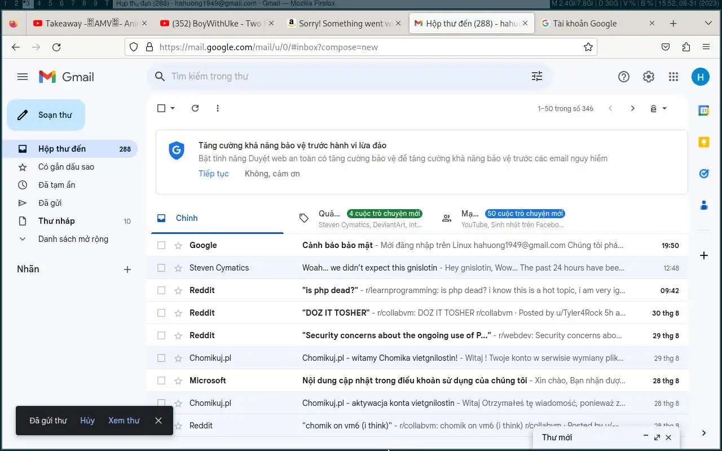The image size is (722, 451).
Task: Open the More options three-dot menu
Action: (x=218, y=108)
